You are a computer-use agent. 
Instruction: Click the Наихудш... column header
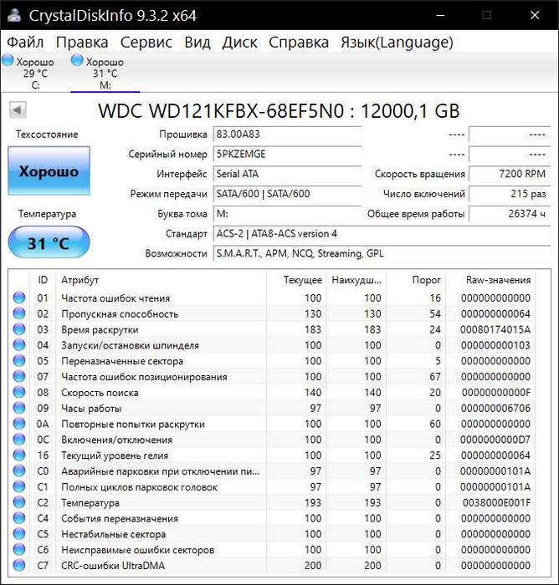[x=356, y=280]
